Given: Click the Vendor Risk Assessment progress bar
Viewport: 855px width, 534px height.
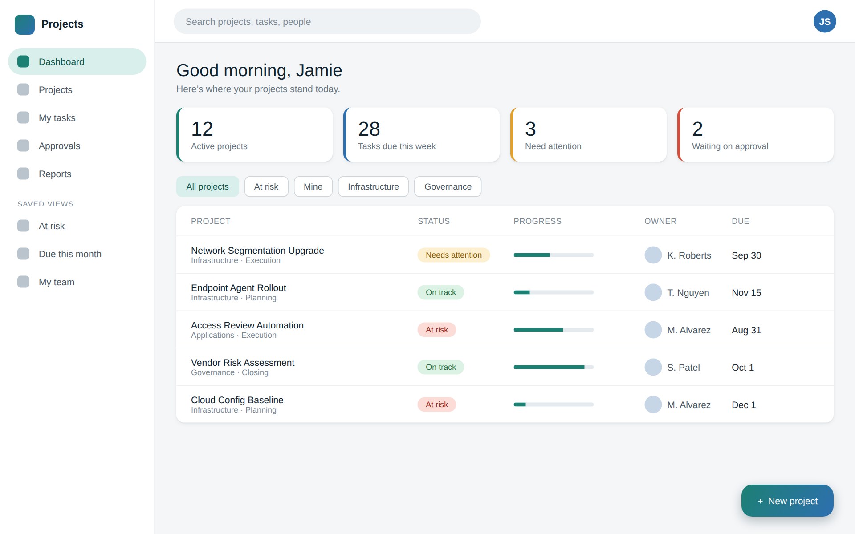Looking at the screenshot, I should (554, 367).
